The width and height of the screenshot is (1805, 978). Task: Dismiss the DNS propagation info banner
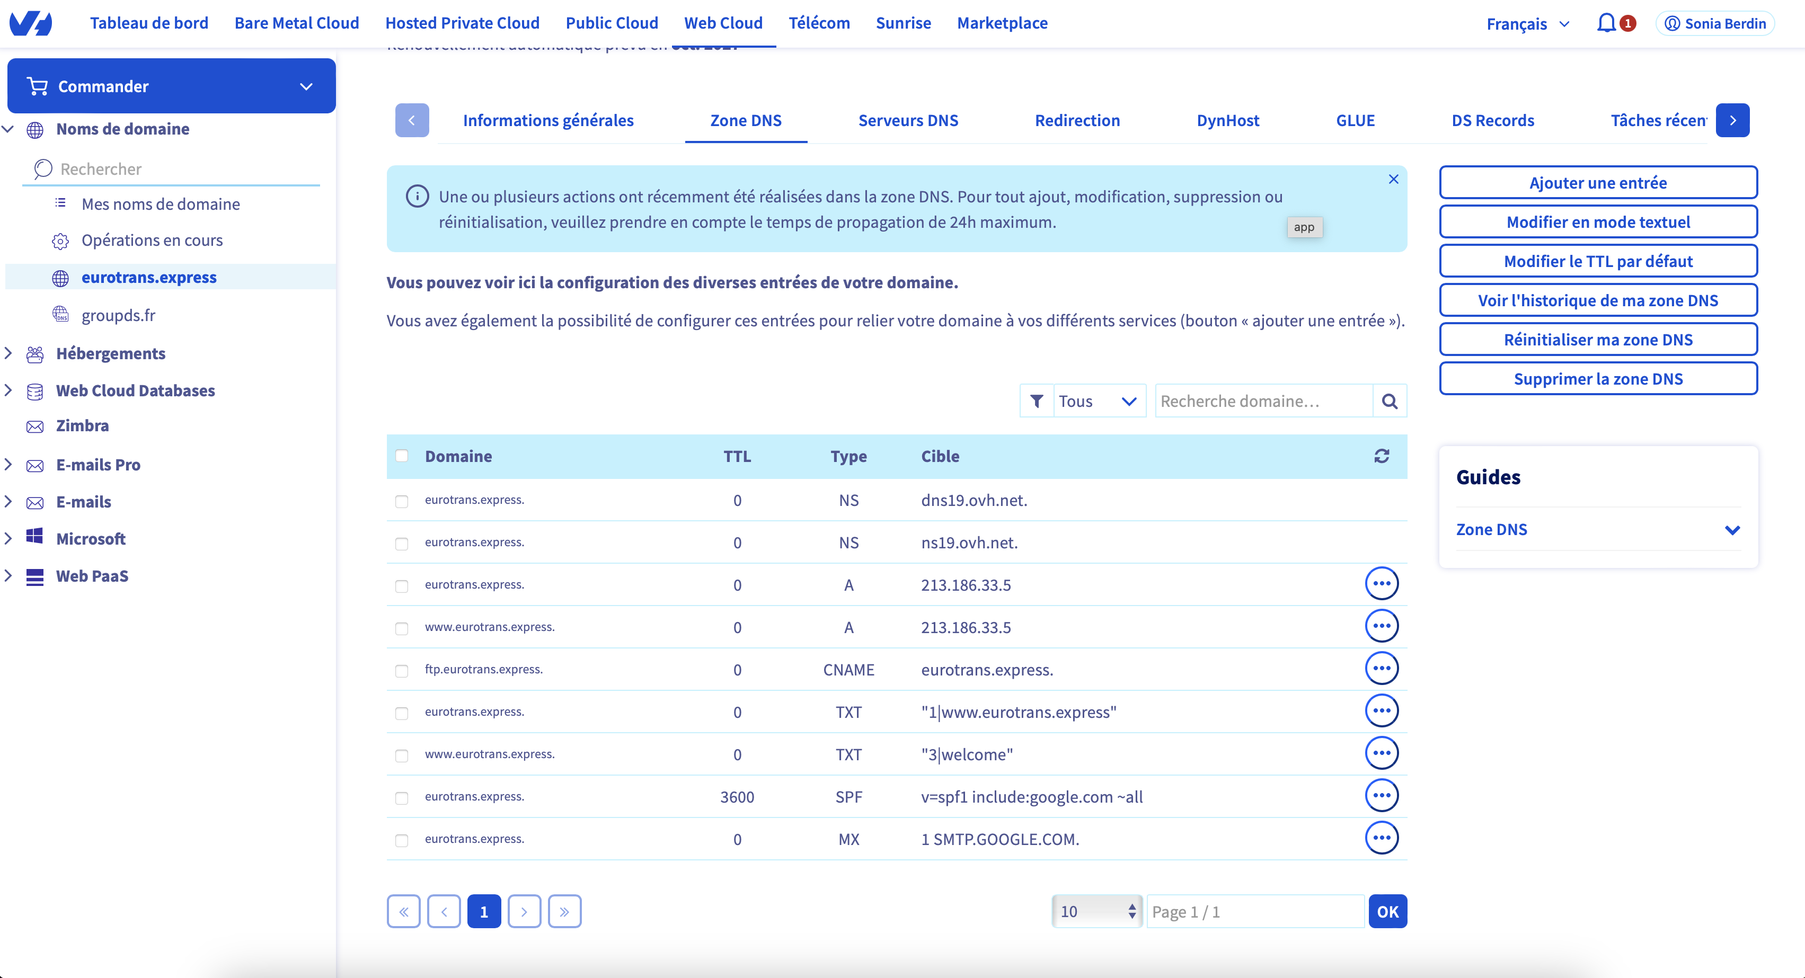(1393, 180)
